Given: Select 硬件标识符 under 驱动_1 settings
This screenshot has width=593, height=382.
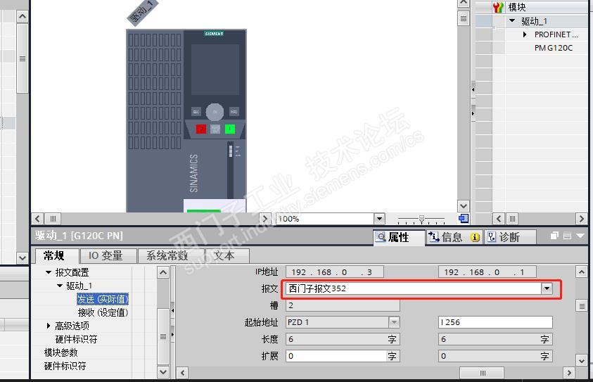Looking at the screenshot, I should (x=76, y=339).
